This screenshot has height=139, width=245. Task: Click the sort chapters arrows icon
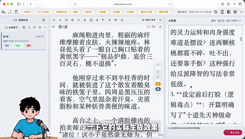tap(29, 27)
